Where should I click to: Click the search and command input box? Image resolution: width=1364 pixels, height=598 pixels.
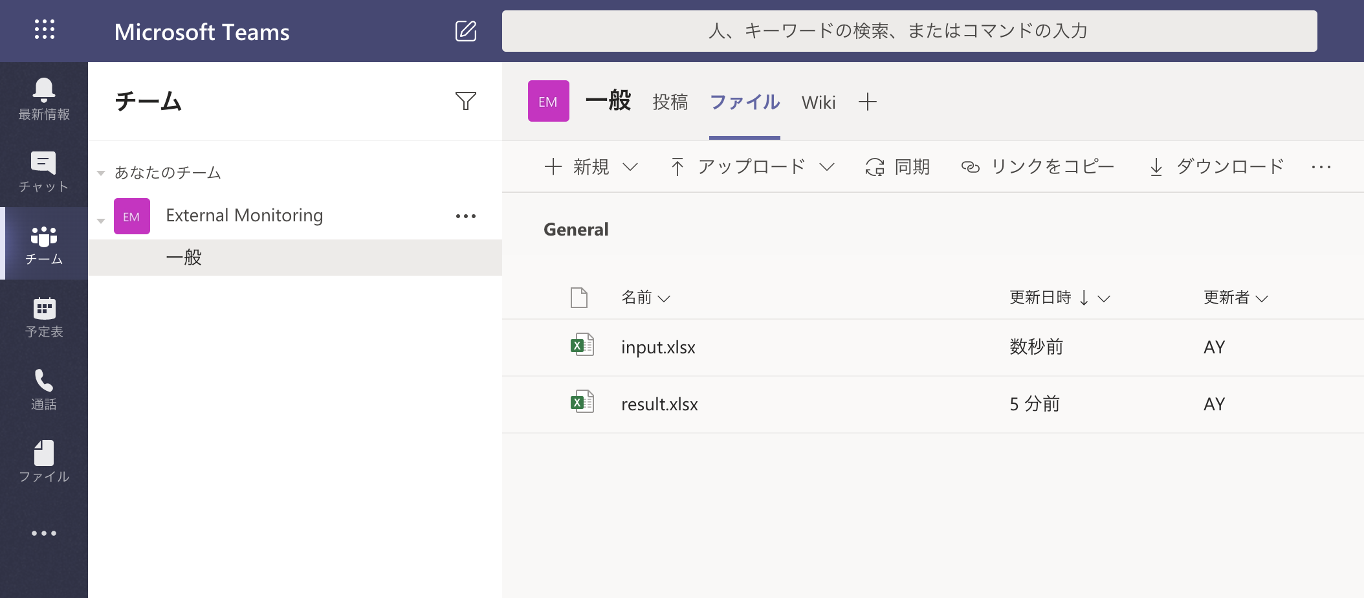909,31
